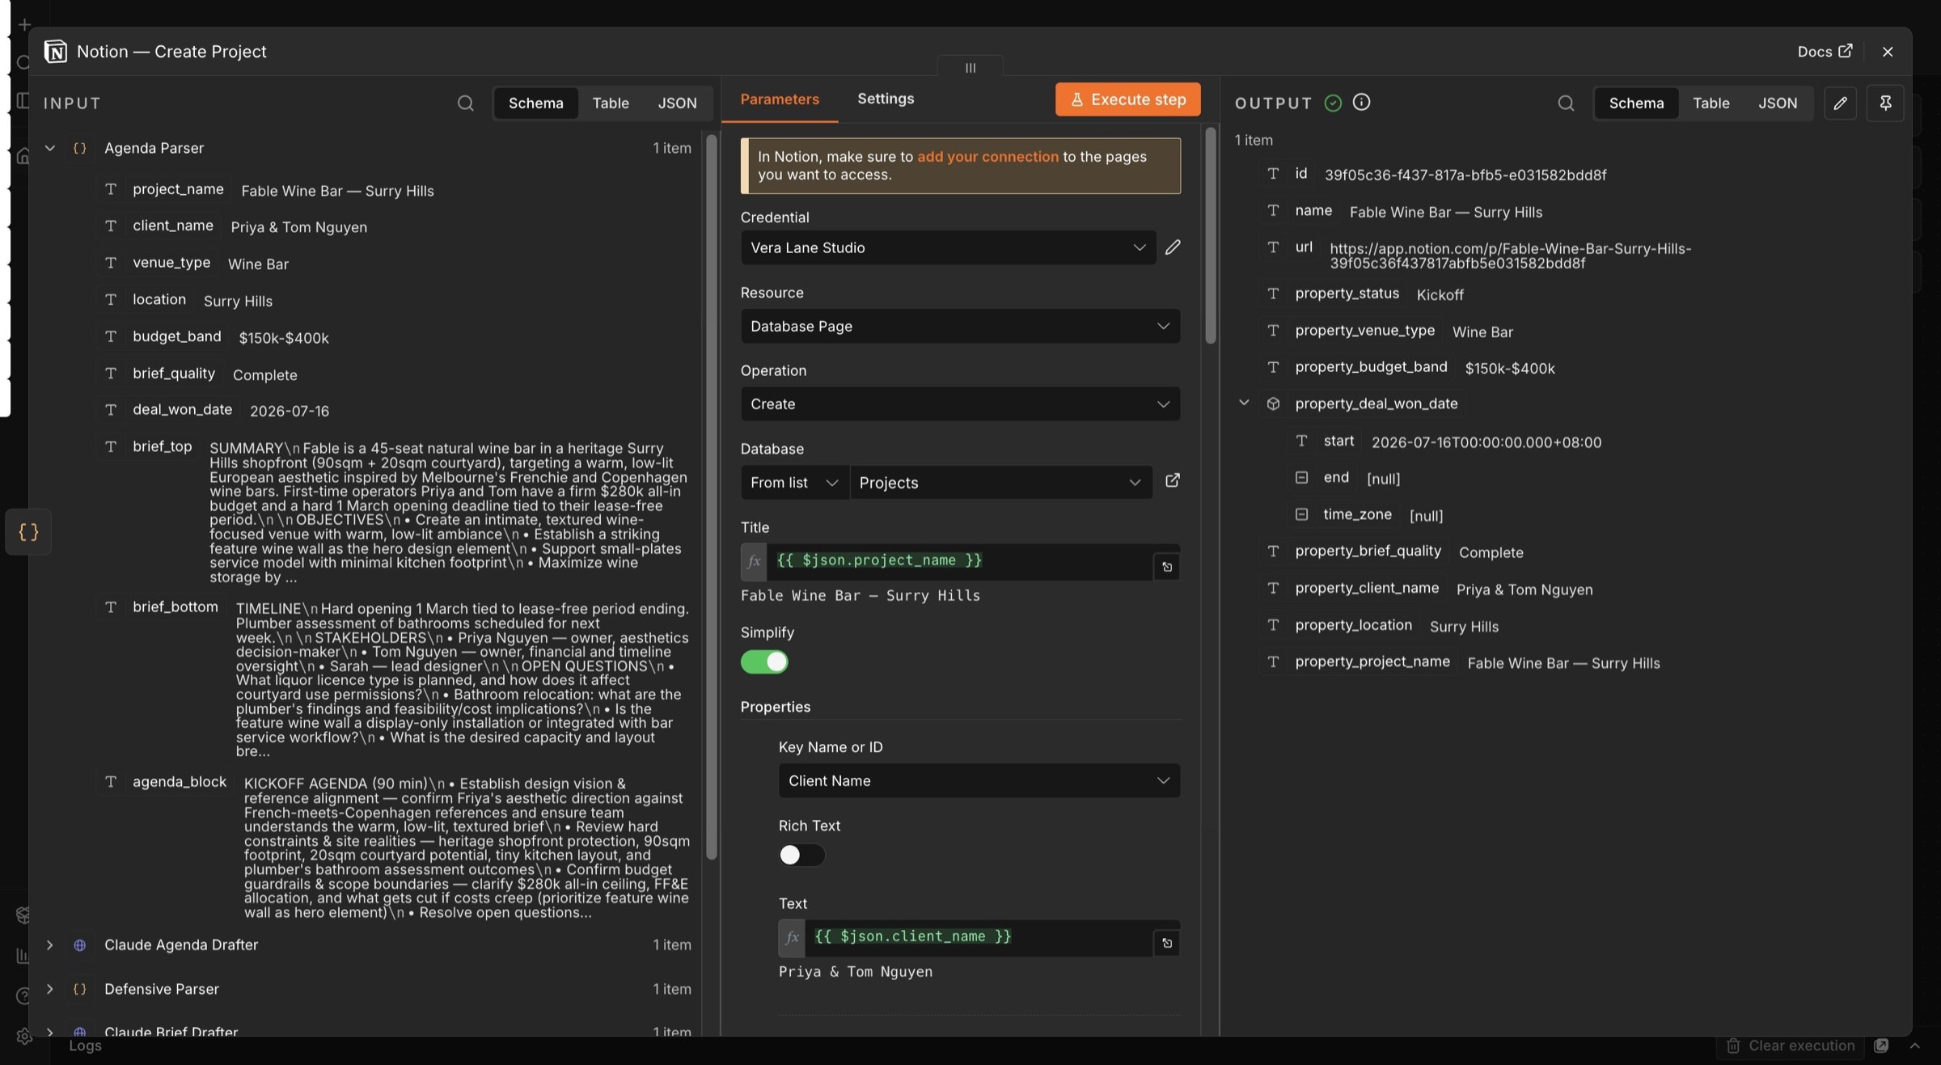This screenshot has height=1065, width=1941.
Task: Open the Projects database dropdown
Action: [x=1001, y=482]
